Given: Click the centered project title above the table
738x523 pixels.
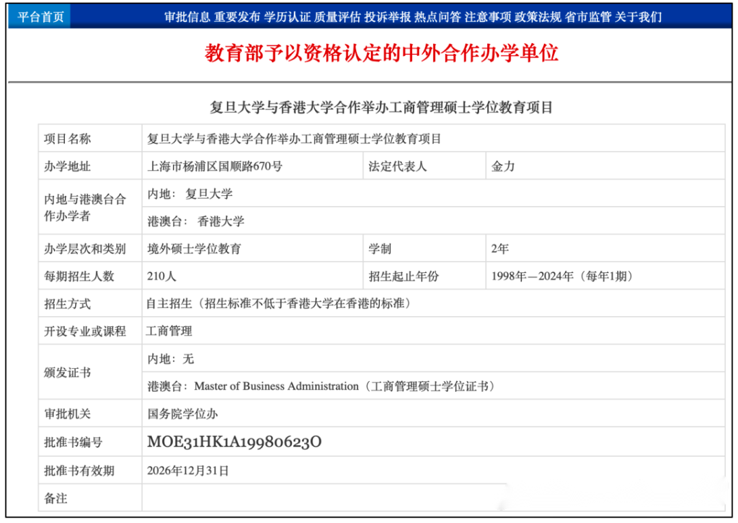Looking at the screenshot, I should tap(381, 107).
